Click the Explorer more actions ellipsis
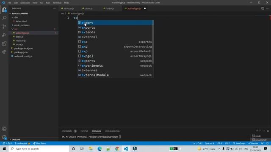 coord(55,8)
